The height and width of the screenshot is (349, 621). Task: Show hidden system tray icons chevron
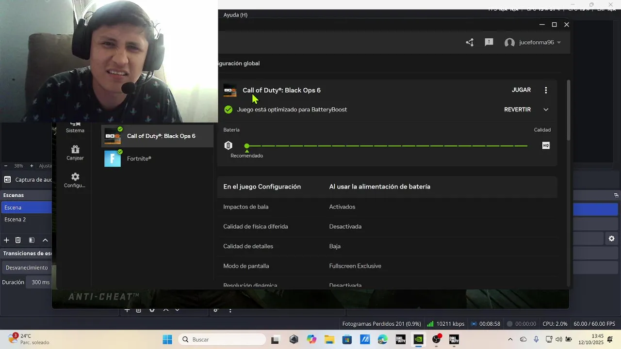510,339
